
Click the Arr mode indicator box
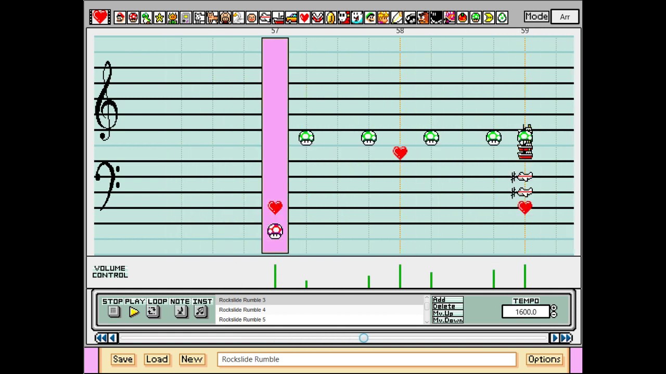[565, 17]
